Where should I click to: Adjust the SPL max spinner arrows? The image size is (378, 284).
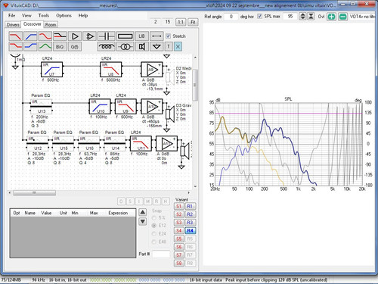click(302, 17)
